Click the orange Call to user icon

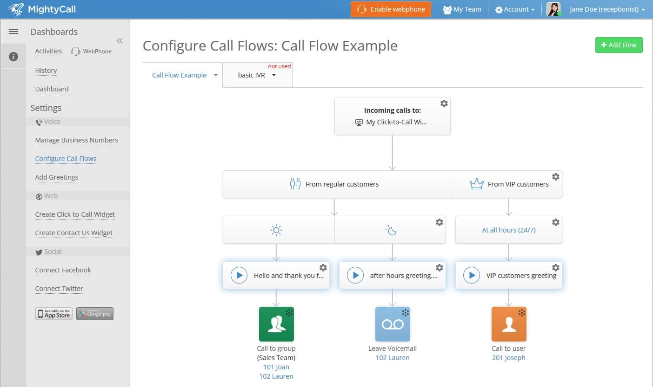(509, 324)
